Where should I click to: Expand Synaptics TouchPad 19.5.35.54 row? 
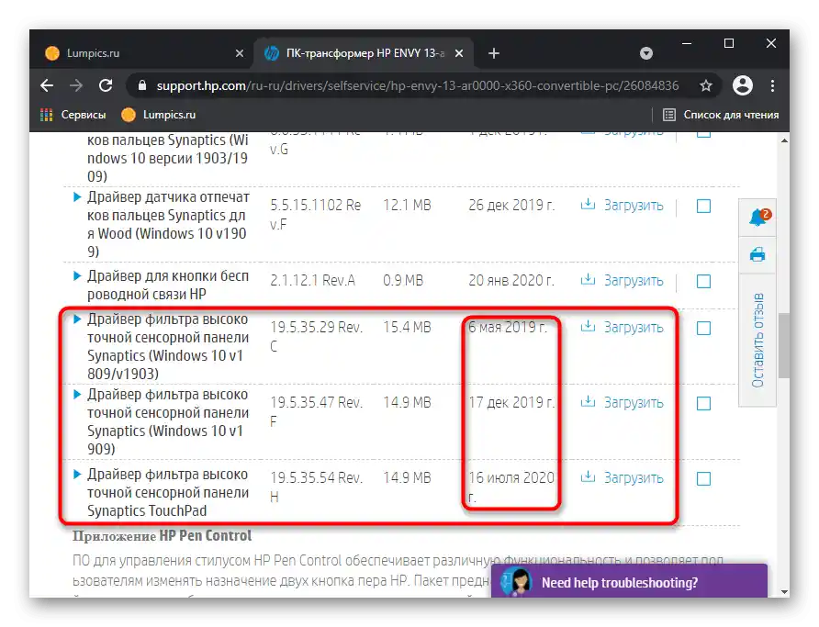pyautogui.click(x=77, y=474)
